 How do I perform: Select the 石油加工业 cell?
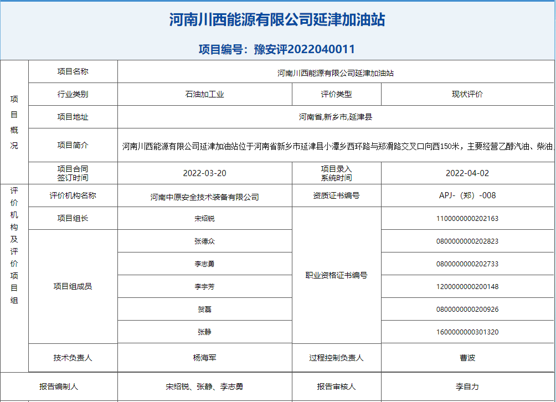pos(204,94)
